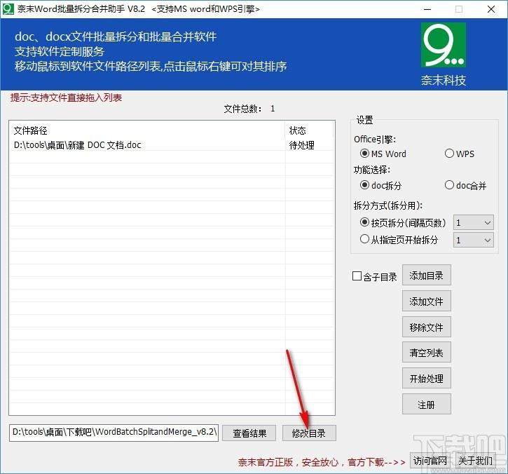Minimize the application window

pyautogui.click(x=427, y=9)
